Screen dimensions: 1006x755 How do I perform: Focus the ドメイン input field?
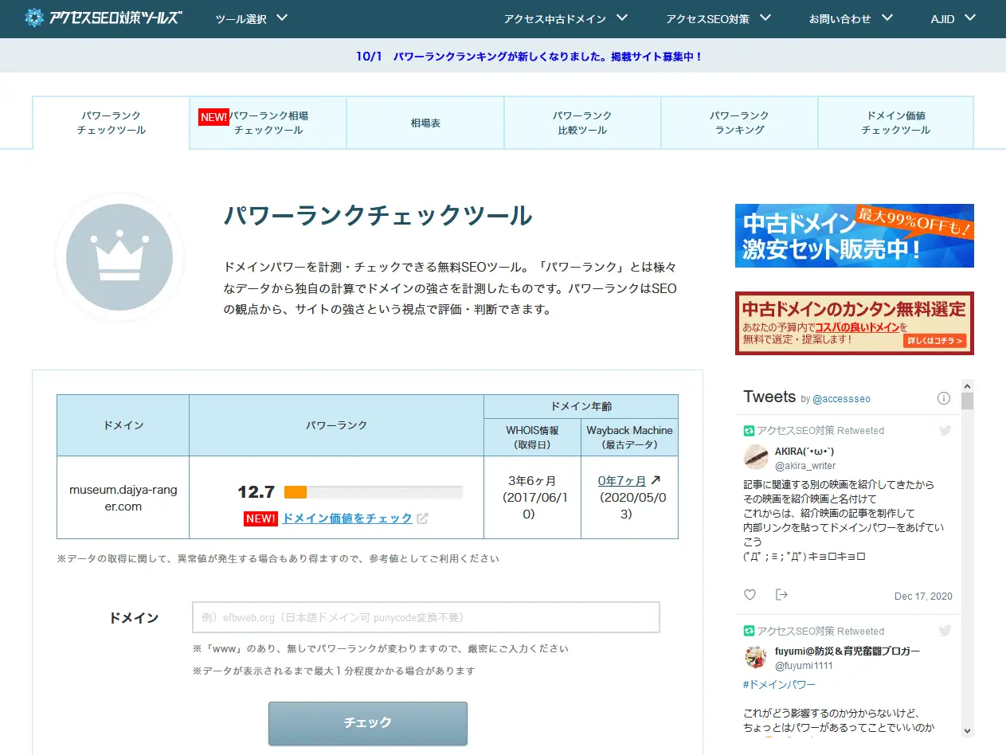[x=426, y=617]
